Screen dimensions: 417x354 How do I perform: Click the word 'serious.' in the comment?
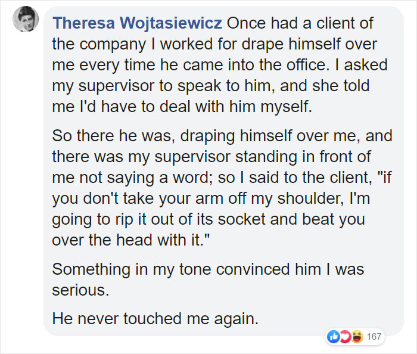pos(80,290)
